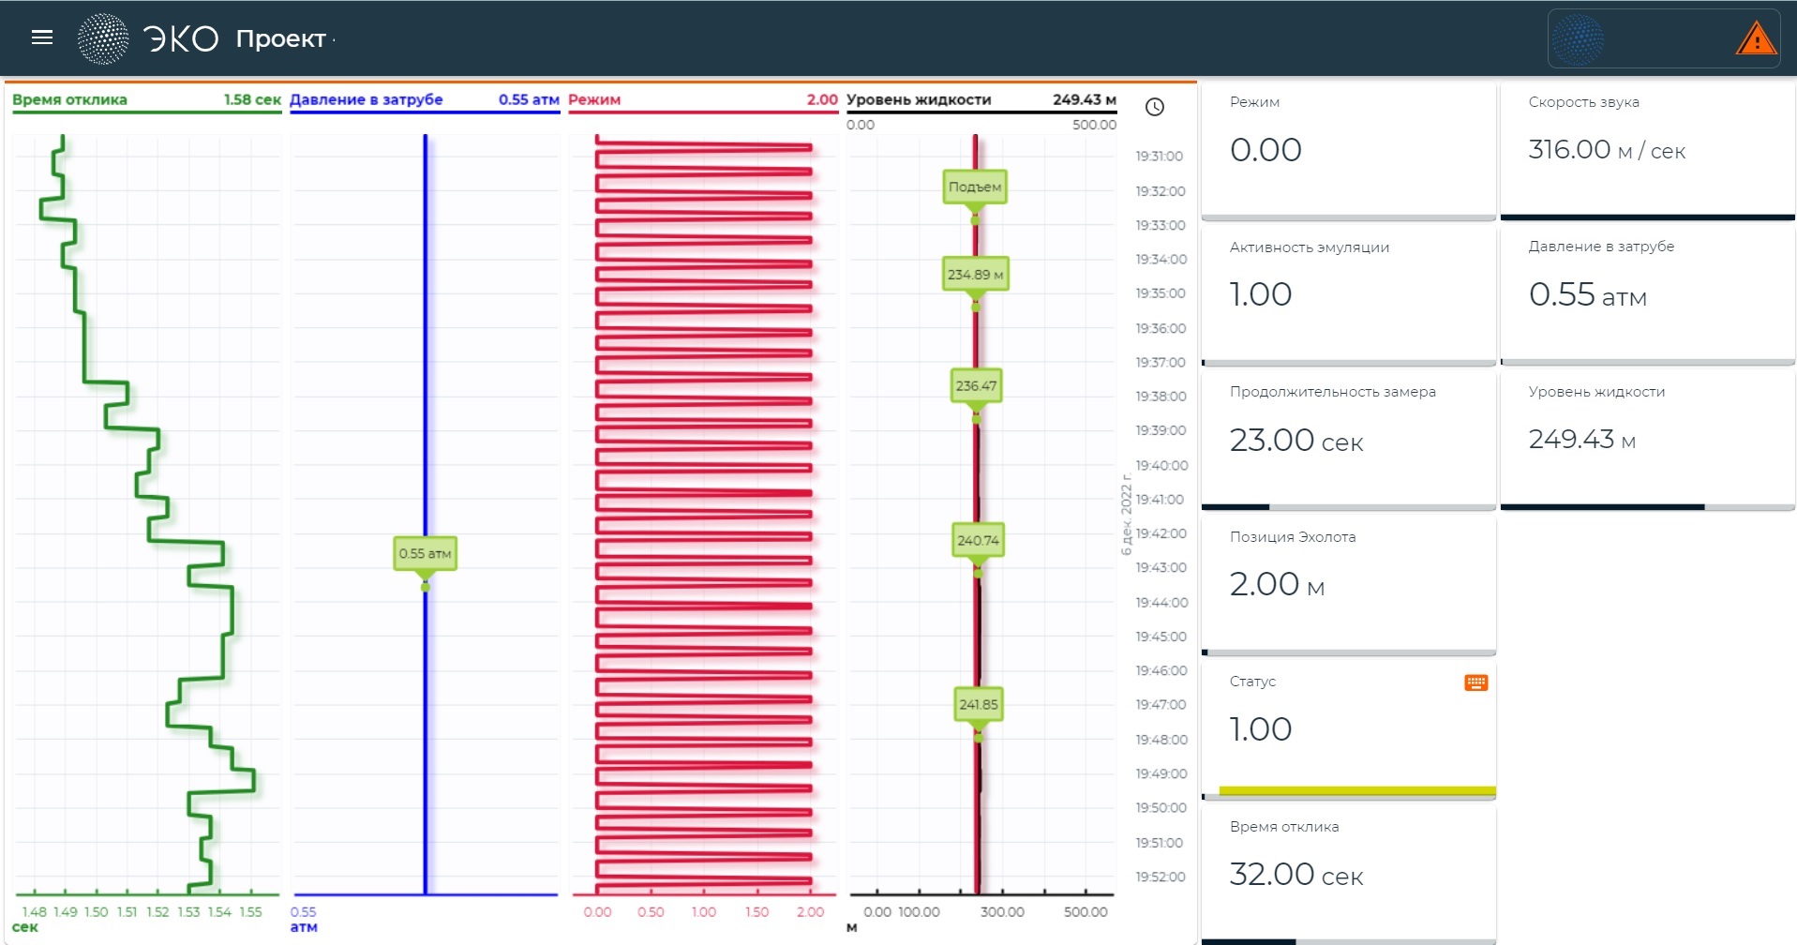The width and height of the screenshot is (1797, 945).
Task: Click the clock icon above time axis
Action: tap(1155, 107)
